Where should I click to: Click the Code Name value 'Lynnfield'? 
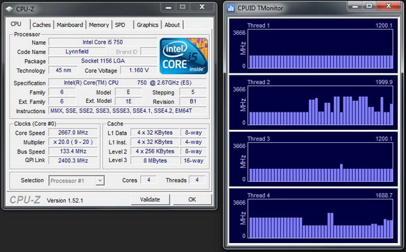[77, 51]
